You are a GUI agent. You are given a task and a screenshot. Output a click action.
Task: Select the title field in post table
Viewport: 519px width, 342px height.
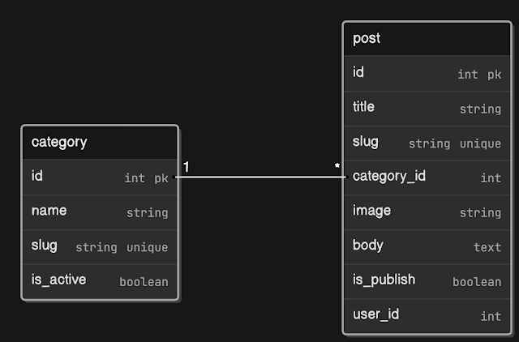click(x=427, y=108)
